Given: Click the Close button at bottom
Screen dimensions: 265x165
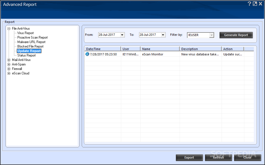Looking at the screenshot, I should point(247,157).
